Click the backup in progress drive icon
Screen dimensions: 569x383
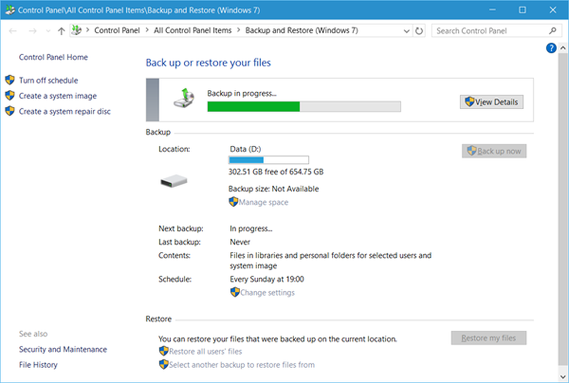coord(184,98)
